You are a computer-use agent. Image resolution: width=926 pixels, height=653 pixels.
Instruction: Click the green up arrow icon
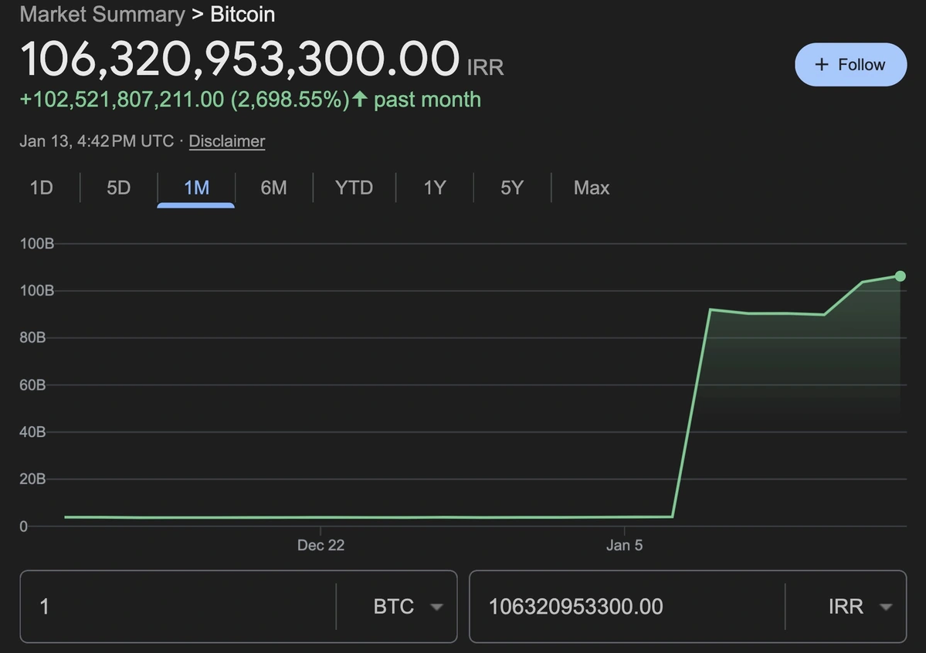pyautogui.click(x=359, y=100)
